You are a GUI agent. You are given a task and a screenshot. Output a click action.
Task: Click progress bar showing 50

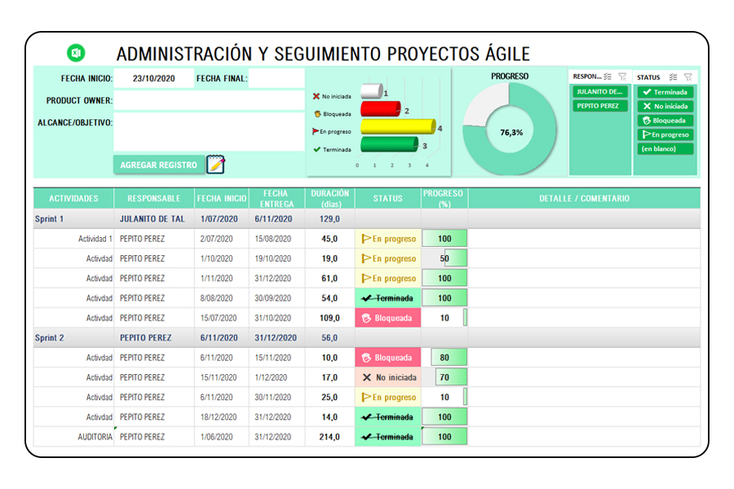click(x=444, y=258)
